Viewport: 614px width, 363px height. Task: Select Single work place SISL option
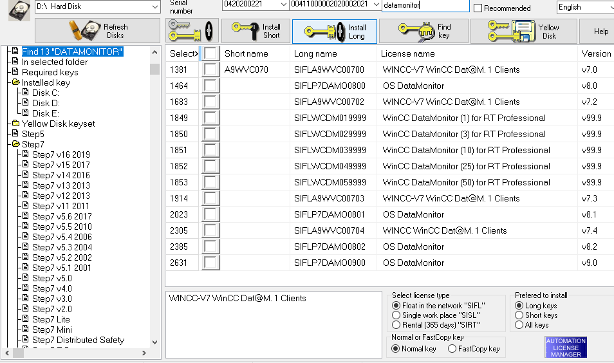(396, 315)
